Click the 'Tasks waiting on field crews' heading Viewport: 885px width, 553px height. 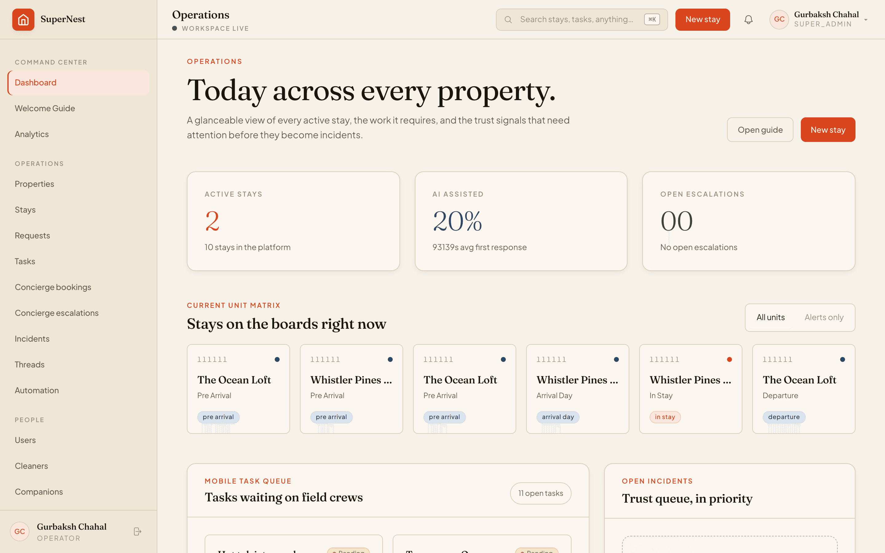(x=284, y=497)
